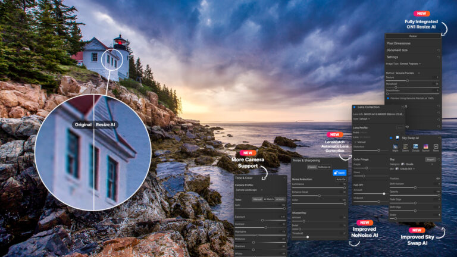The width and height of the screenshot is (457, 257).
Task: Open the Sky Clouds 001 dropdown
Action: pyautogui.click(x=405, y=169)
